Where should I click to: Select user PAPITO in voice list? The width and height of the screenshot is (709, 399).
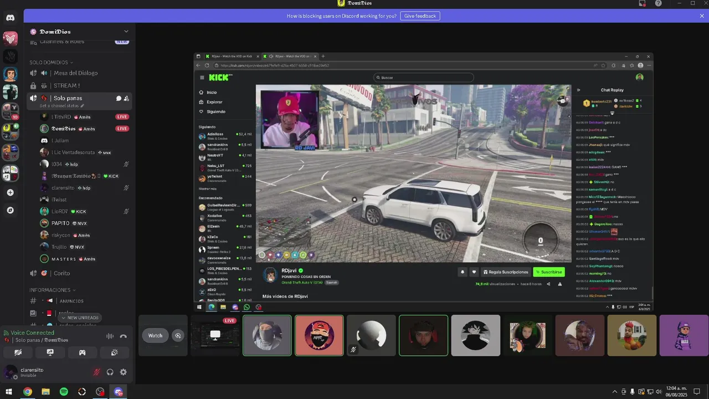pyautogui.click(x=85, y=223)
